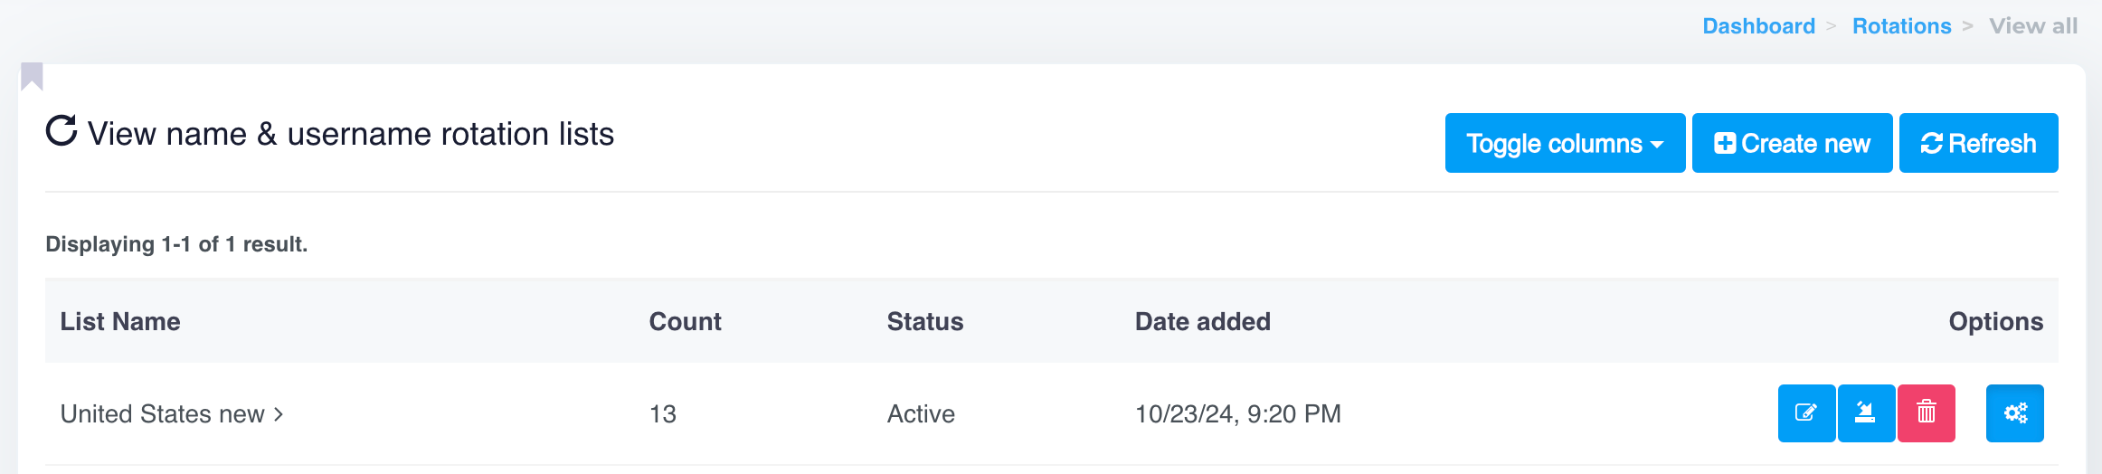Click the pencil edit icon for United States new
The image size is (2102, 474).
tap(1806, 413)
